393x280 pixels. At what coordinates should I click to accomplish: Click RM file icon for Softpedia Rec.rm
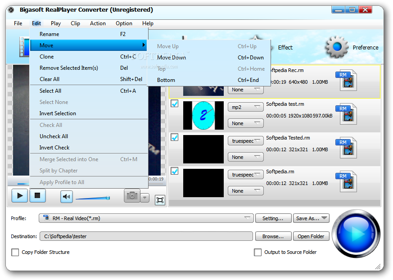[346, 80]
